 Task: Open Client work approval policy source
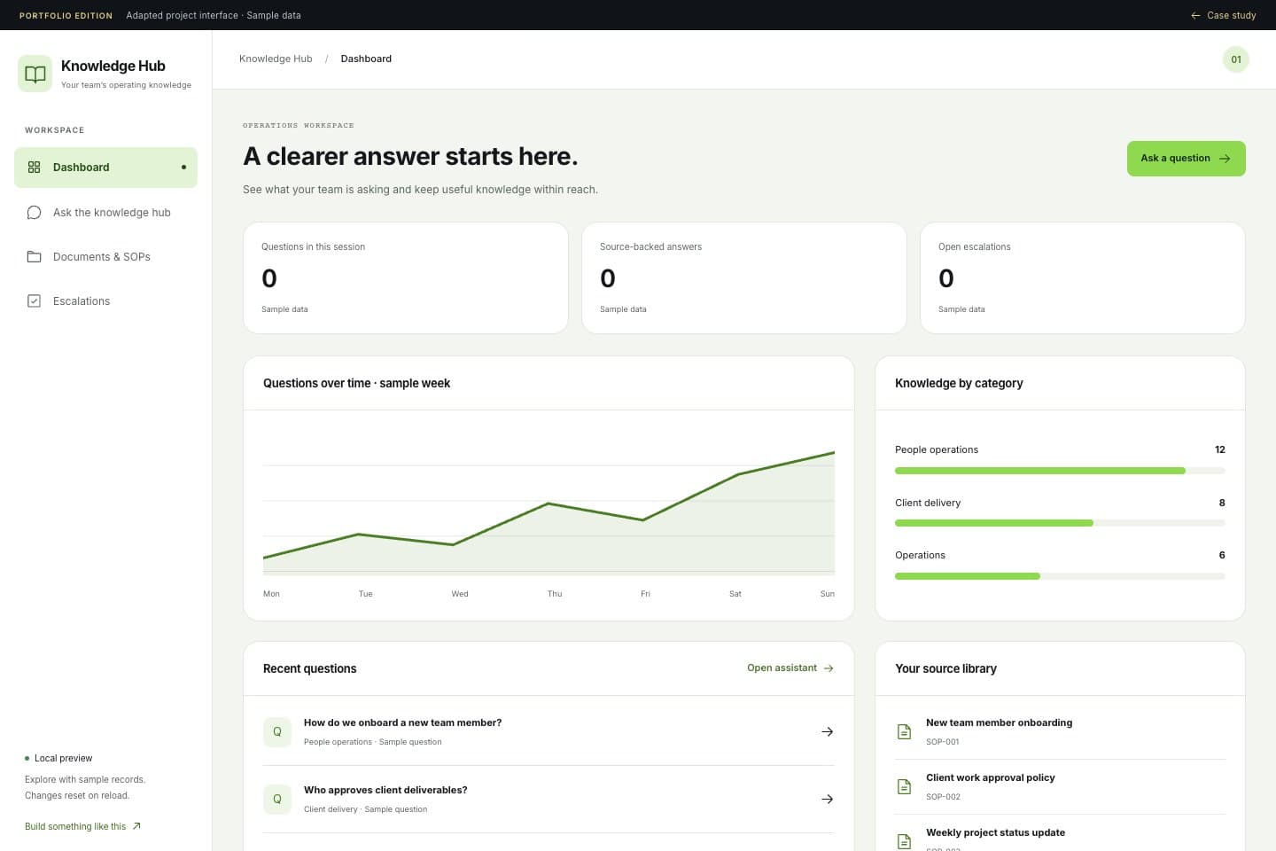1060,787
